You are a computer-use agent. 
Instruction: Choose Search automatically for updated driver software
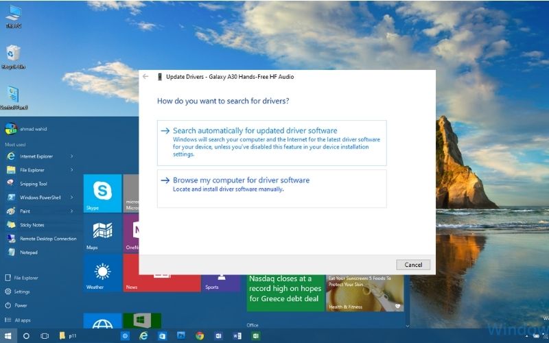point(272,143)
